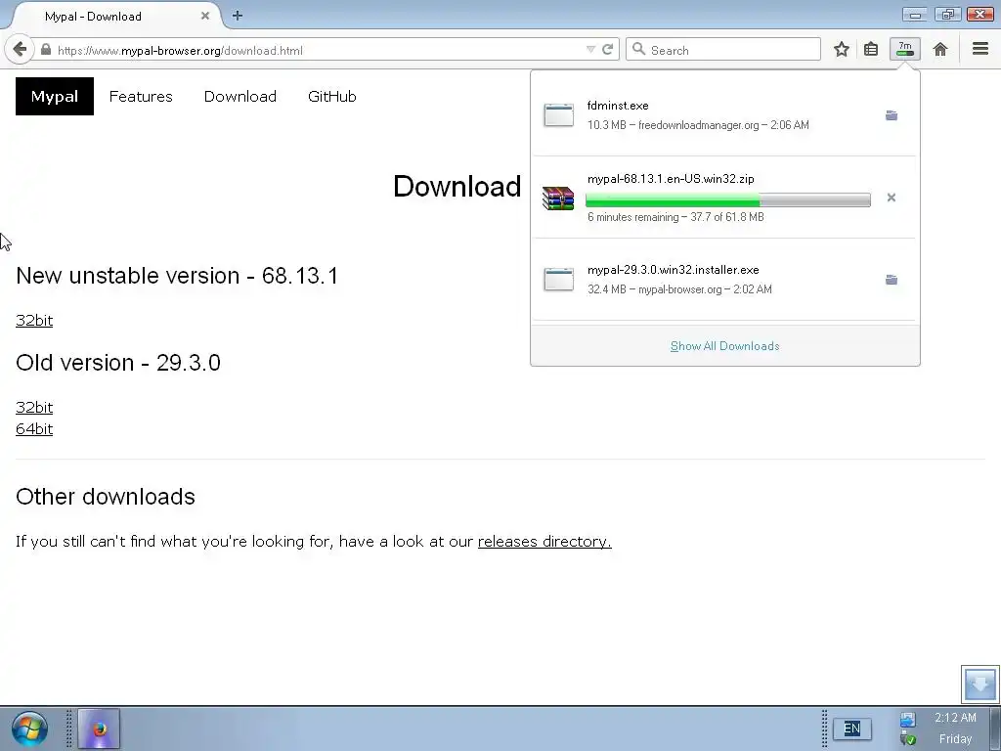Viewport: 1001px width, 751px height.
Task: Open the EN language indicator
Action: 851,729
